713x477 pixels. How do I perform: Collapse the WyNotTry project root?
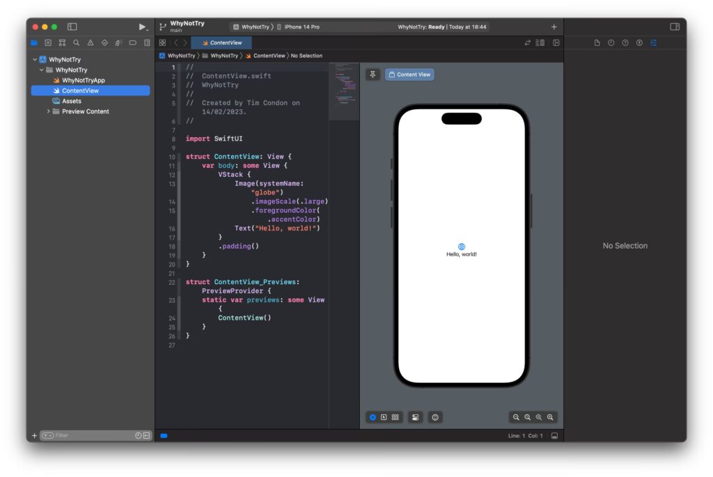(35, 60)
